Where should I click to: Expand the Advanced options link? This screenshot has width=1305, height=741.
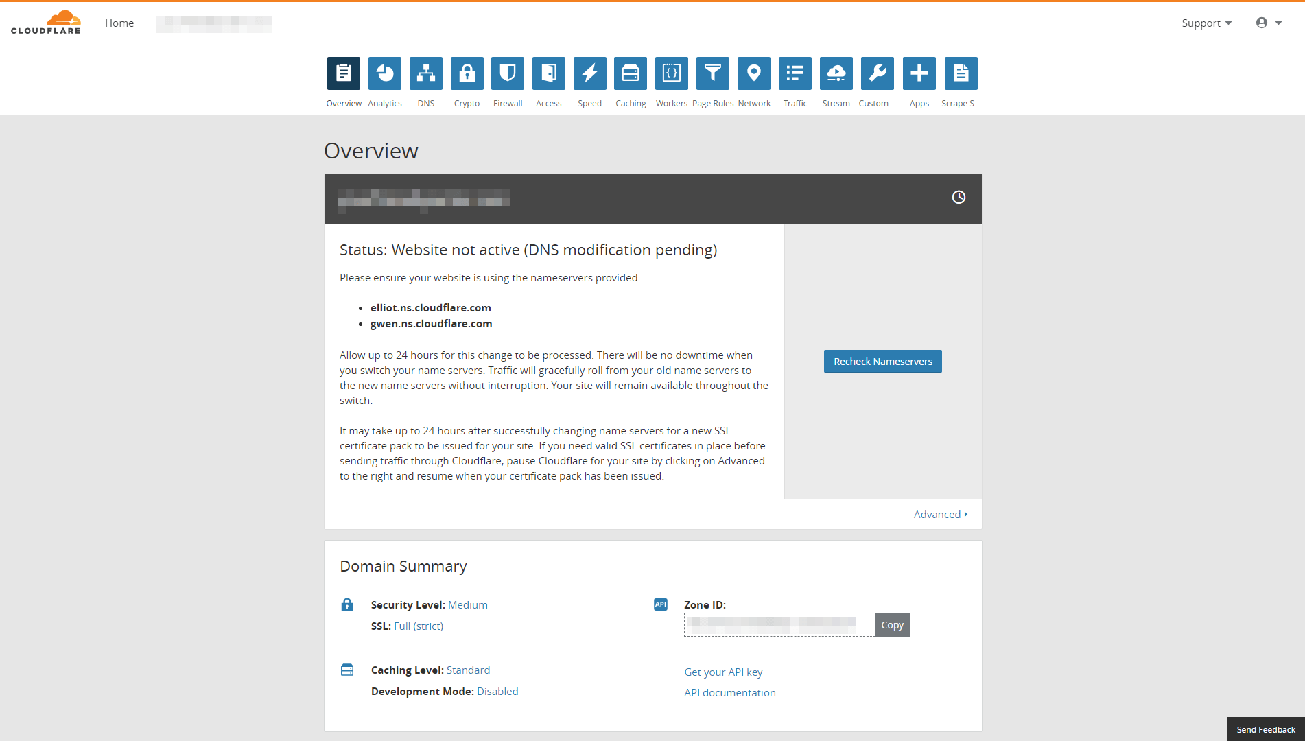pos(941,515)
